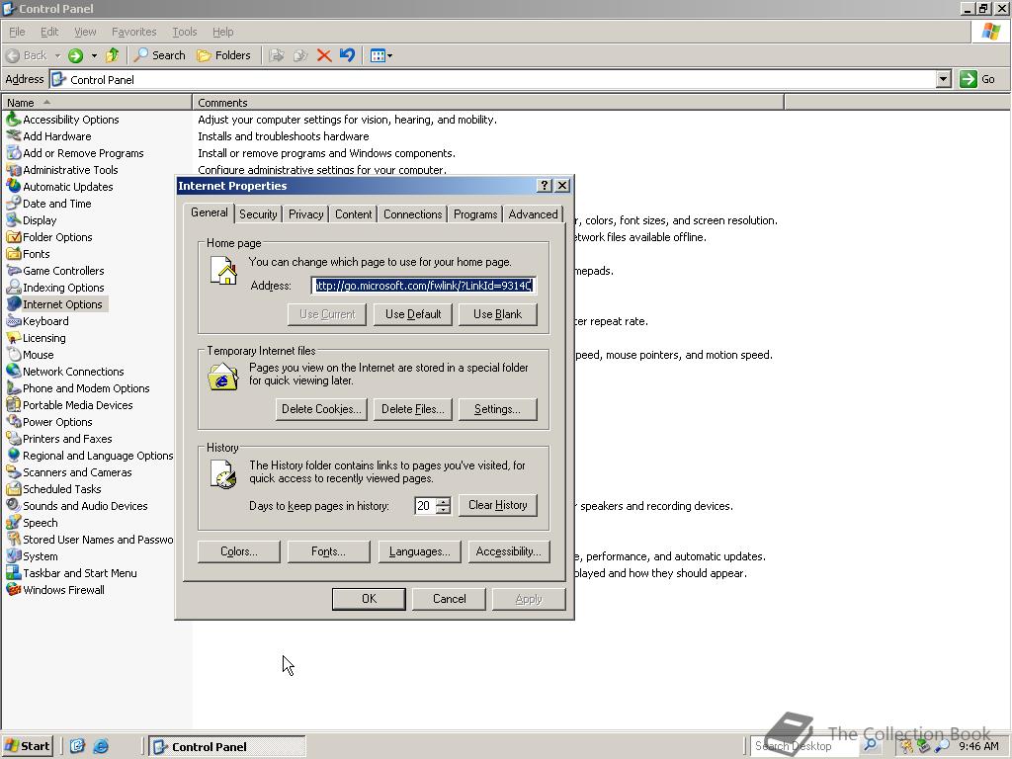Expand the Address bar dropdown

[944, 79]
